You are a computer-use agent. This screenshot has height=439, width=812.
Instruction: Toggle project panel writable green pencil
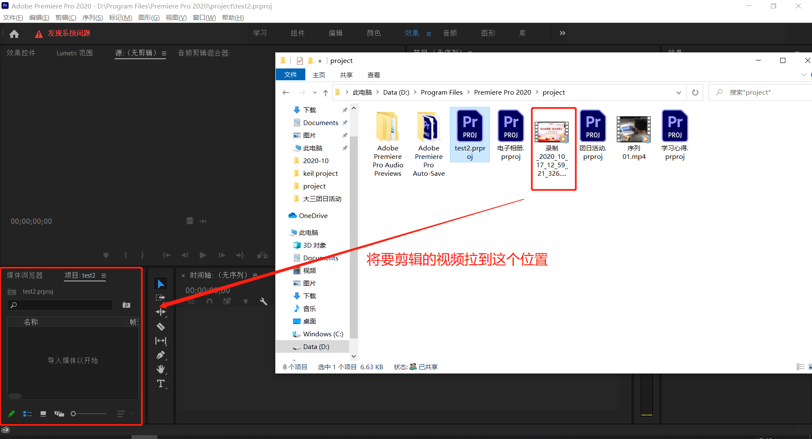coord(11,414)
